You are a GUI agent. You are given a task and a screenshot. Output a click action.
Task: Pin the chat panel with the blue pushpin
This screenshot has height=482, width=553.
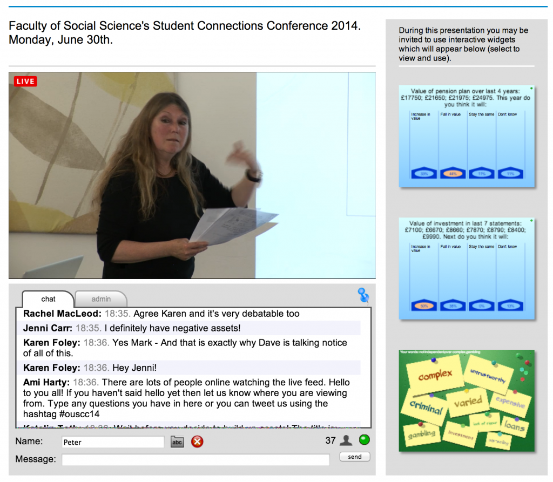tap(363, 295)
